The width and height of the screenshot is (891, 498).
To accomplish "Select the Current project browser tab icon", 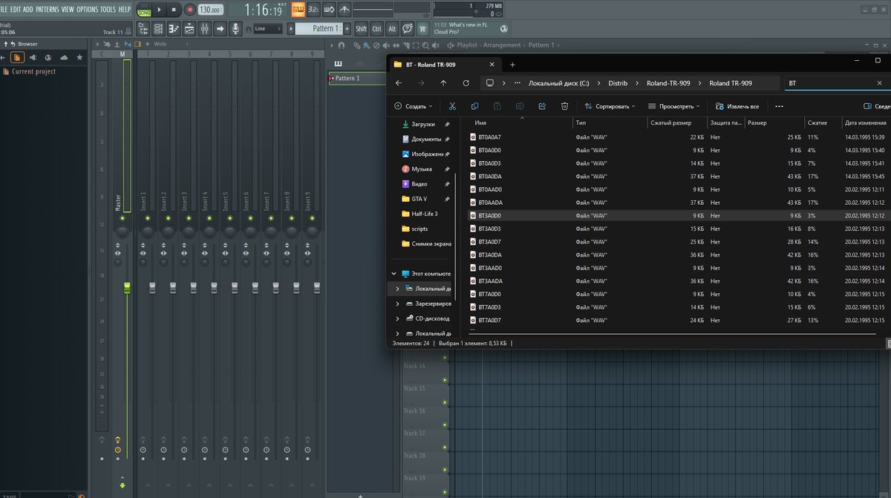I will pos(17,57).
